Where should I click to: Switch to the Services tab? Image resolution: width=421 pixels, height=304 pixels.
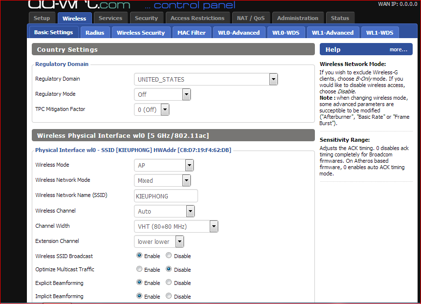click(x=111, y=18)
